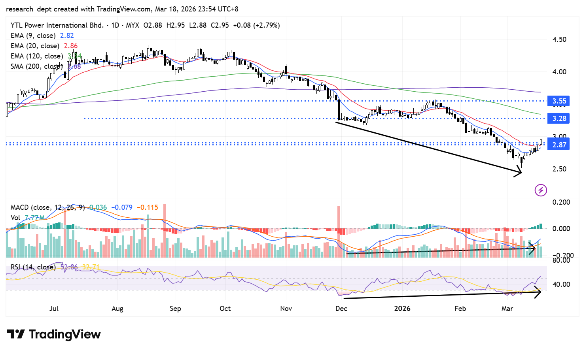
Task: Click the arrowhead of the RSI trendline
Action: coord(538,293)
